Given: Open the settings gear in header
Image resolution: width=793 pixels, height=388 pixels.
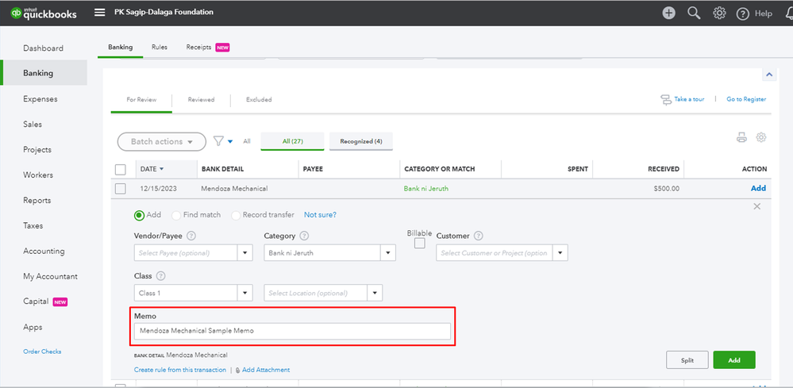Looking at the screenshot, I should point(719,13).
